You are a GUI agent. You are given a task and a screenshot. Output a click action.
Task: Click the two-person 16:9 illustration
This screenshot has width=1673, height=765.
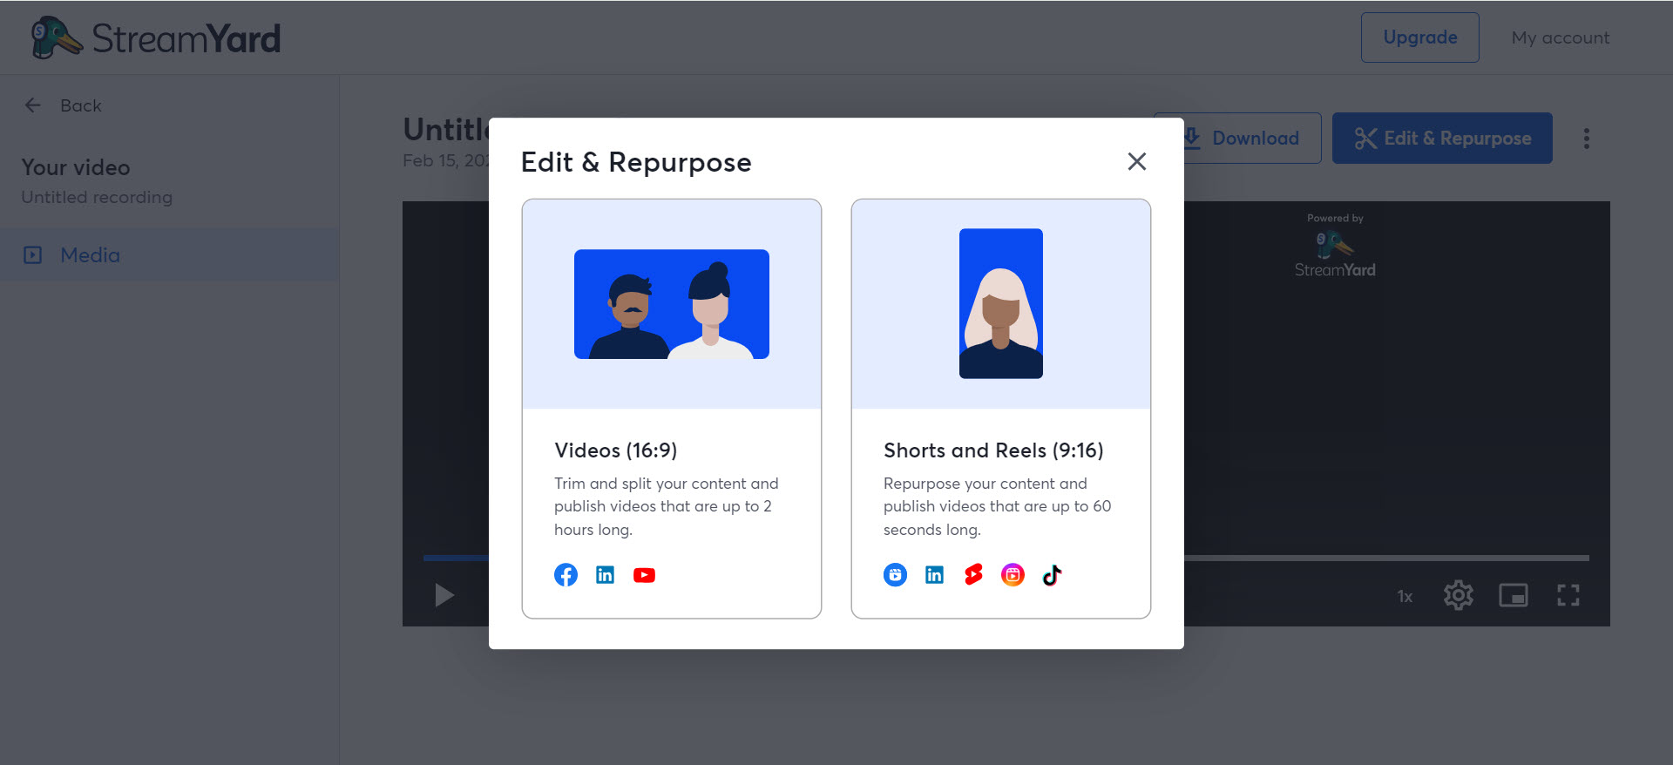pos(672,304)
